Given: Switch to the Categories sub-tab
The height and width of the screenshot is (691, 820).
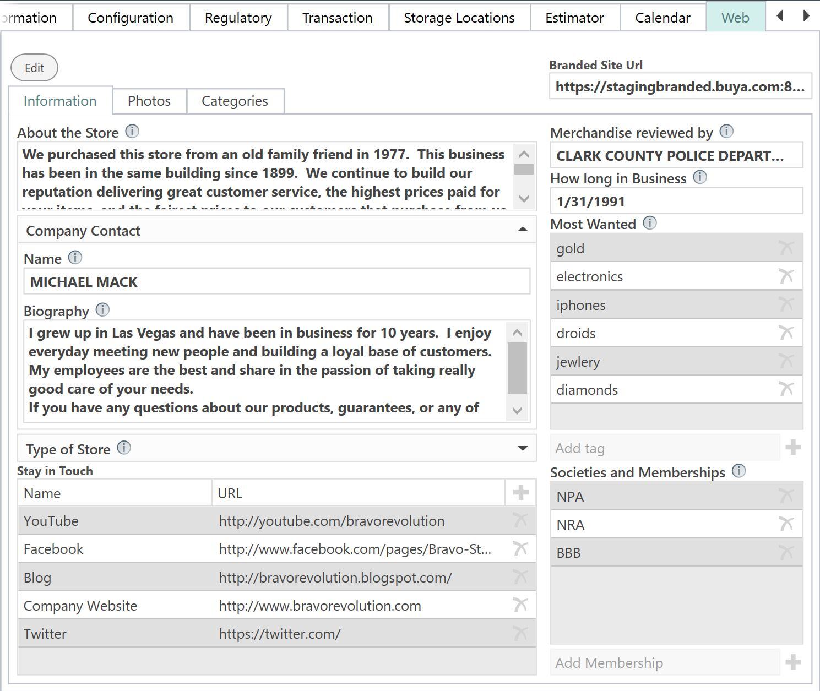Looking at the screenshot, I should point(235,101).
